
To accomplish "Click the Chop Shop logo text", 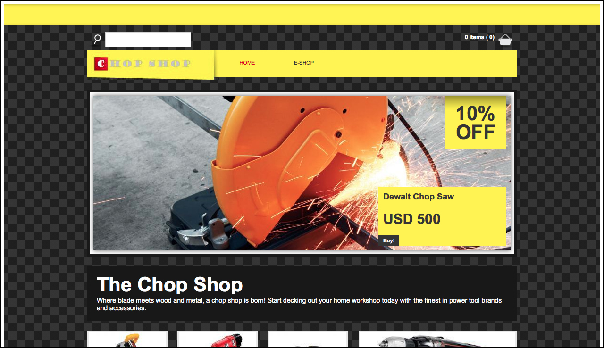I will (x=151, y=64).
